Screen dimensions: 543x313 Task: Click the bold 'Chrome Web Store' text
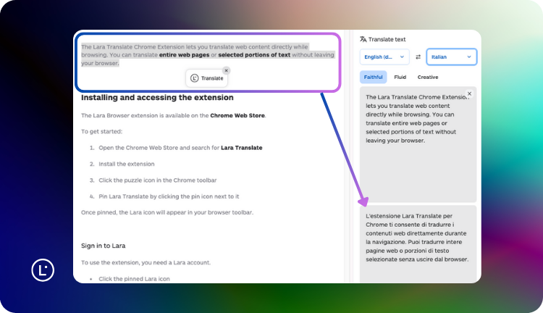[237, 115]
